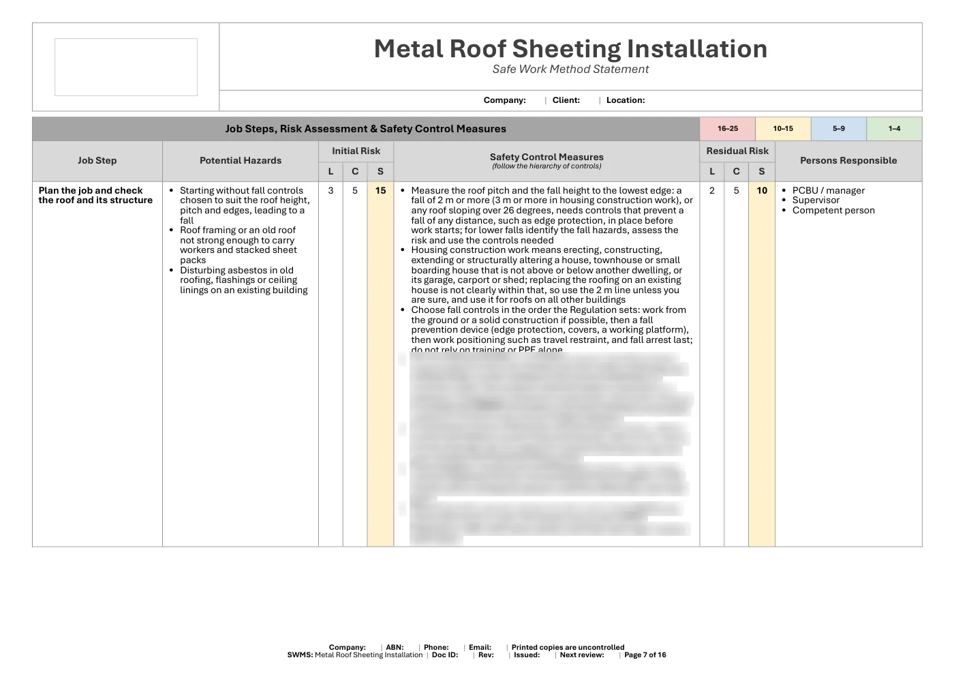Screen dimensions: 954x675
Task: Select the "Job Steps, Risk Assessment & Safety Control Measures" heading
Action: 366,129
